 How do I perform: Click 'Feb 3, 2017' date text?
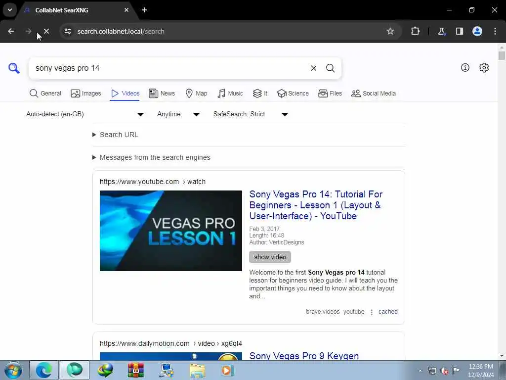[x=264, y=229]
